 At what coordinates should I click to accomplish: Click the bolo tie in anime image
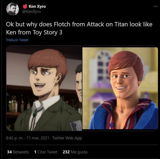pos(35,114)
